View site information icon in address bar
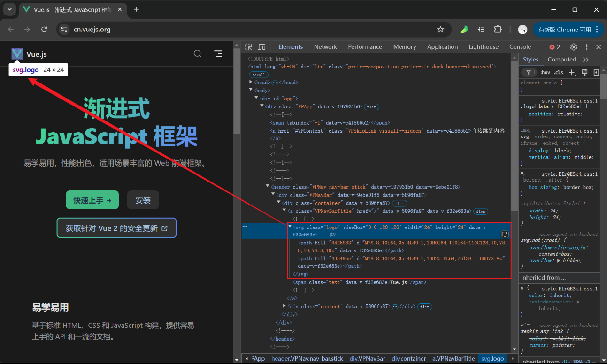This screenshot has width=607, height=364. point(64,30)
